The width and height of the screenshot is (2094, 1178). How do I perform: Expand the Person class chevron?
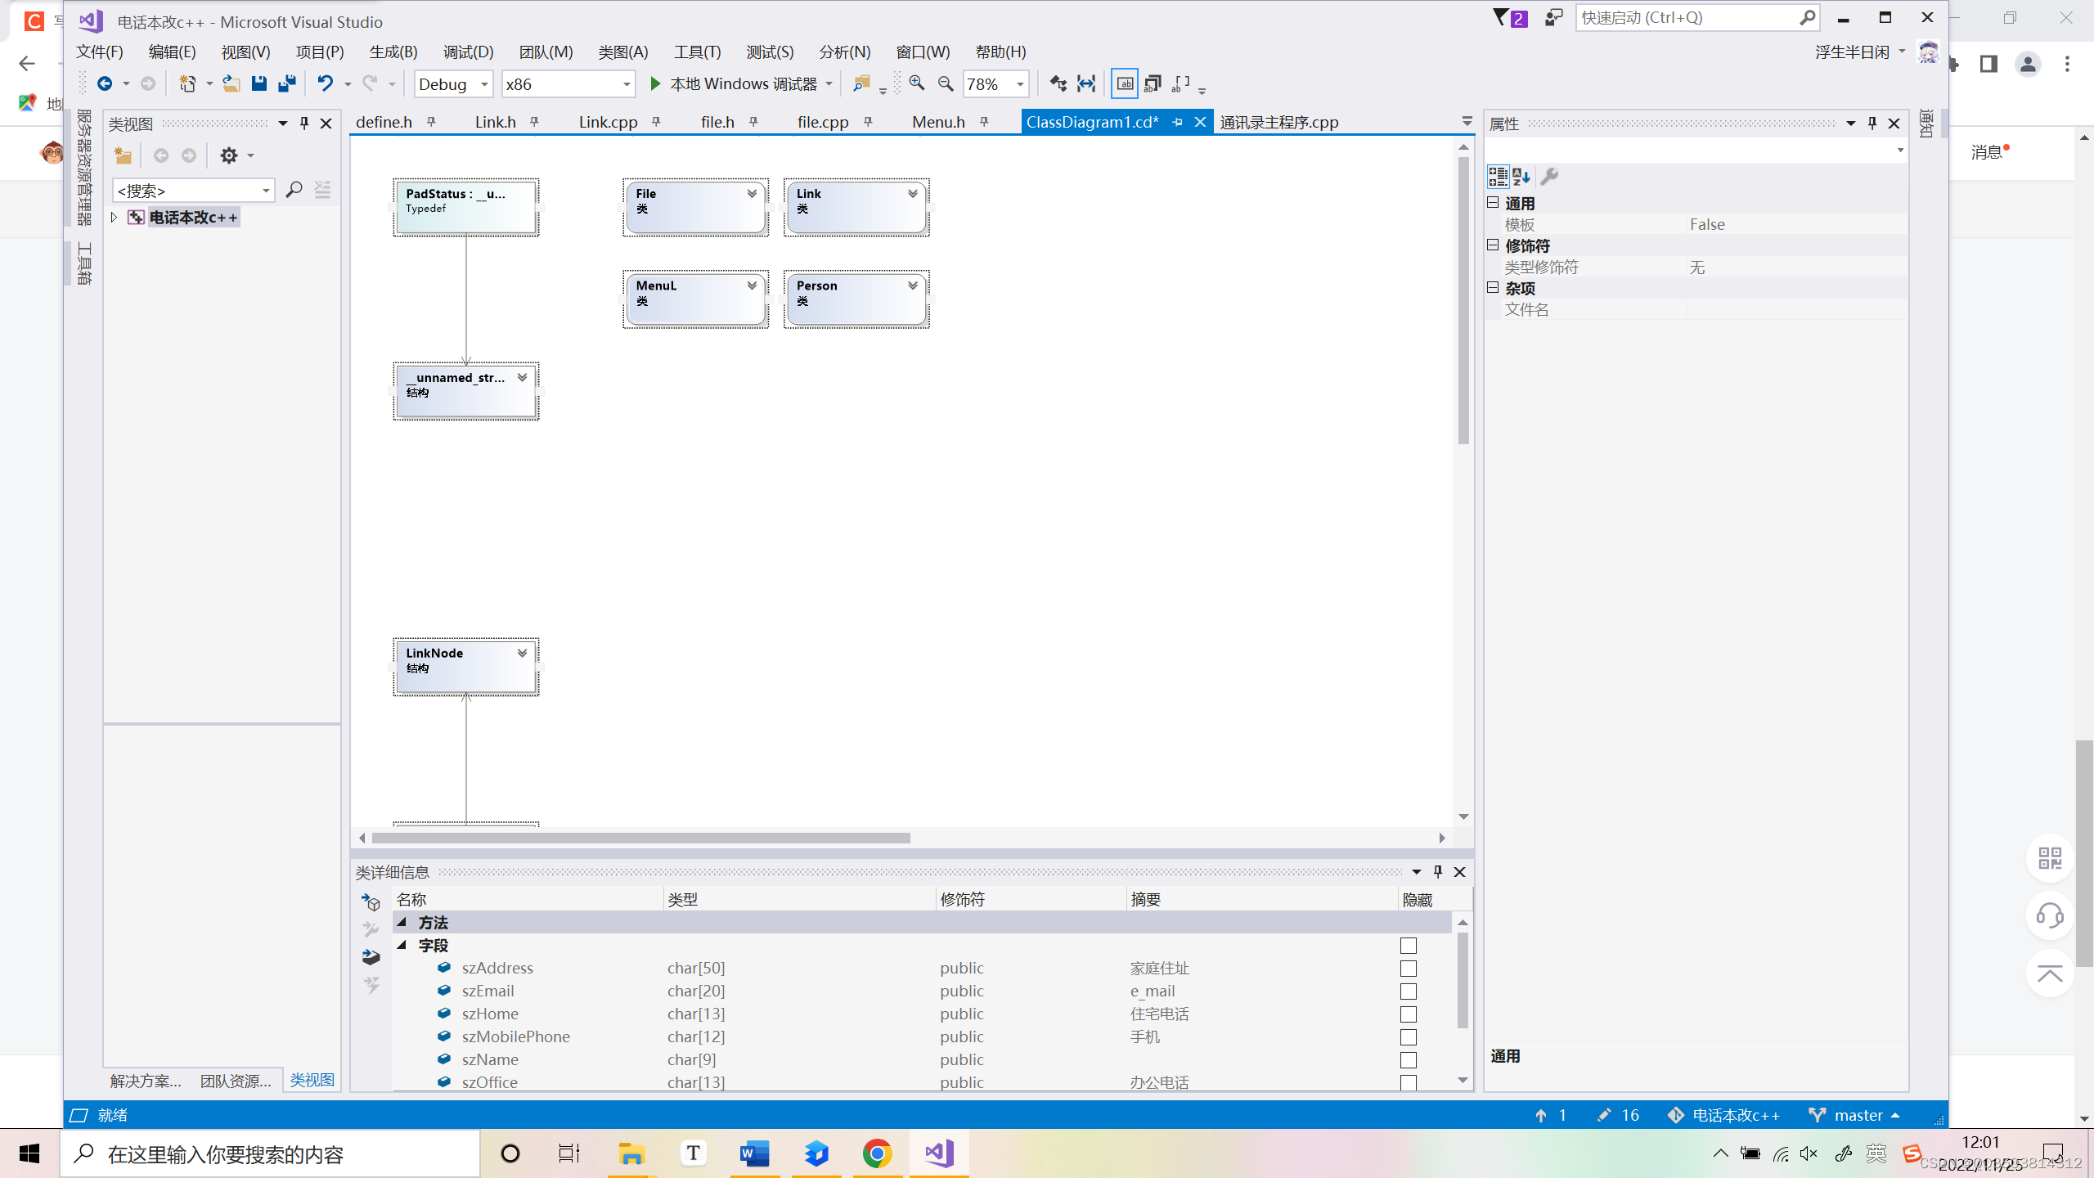pos(912,286)
